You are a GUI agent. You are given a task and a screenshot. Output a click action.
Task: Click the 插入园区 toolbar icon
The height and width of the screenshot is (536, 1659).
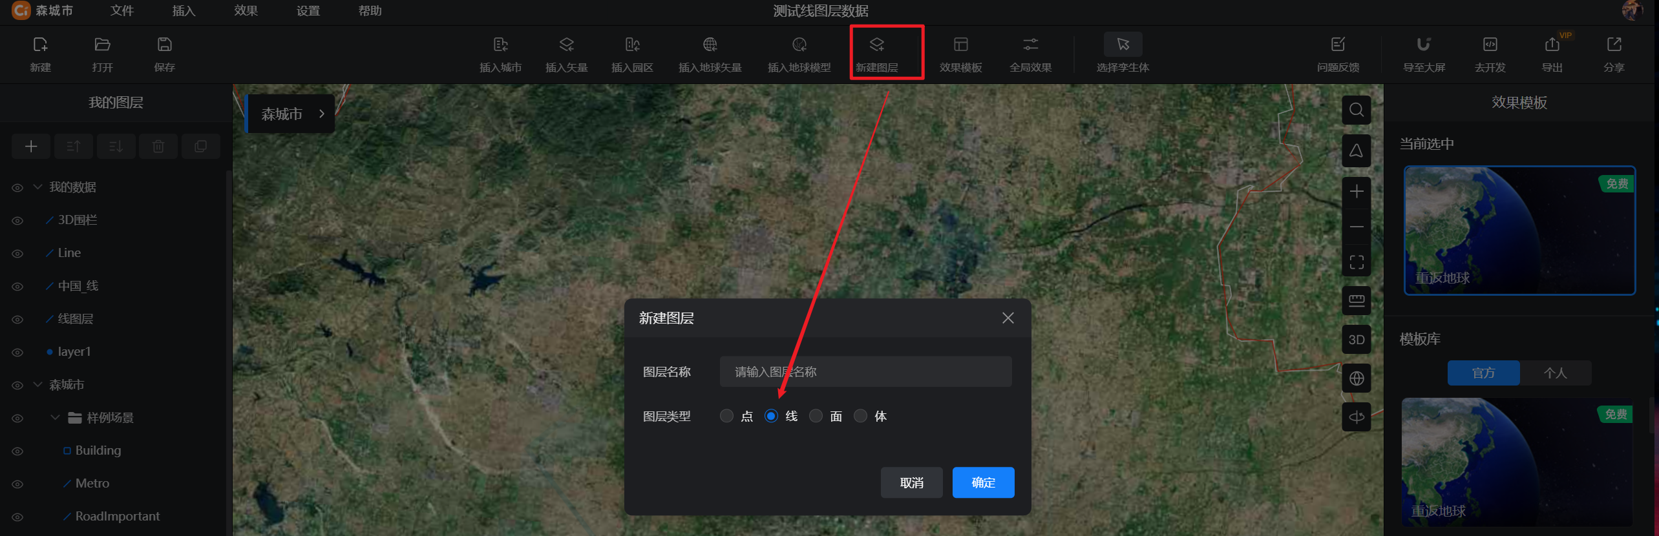[x=632, y=45]
